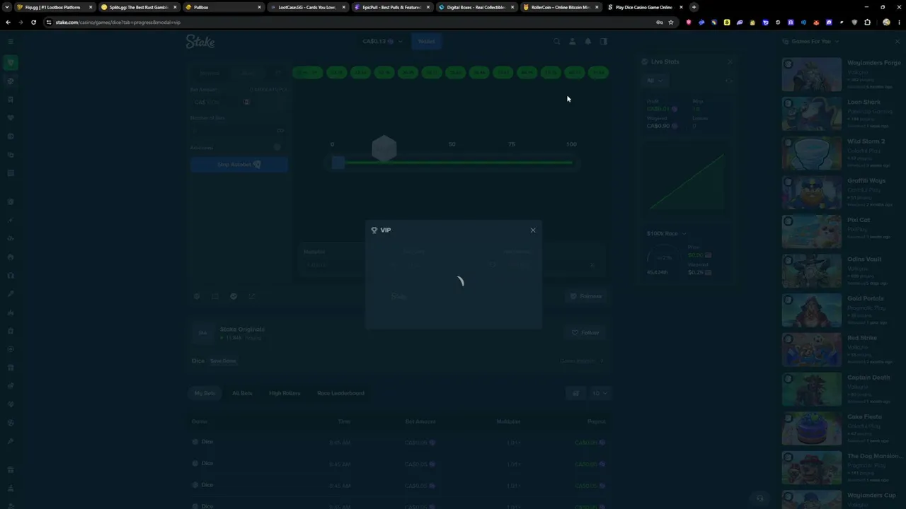
Task: Open the search icon in Stake header
Action: coord(557,42)
